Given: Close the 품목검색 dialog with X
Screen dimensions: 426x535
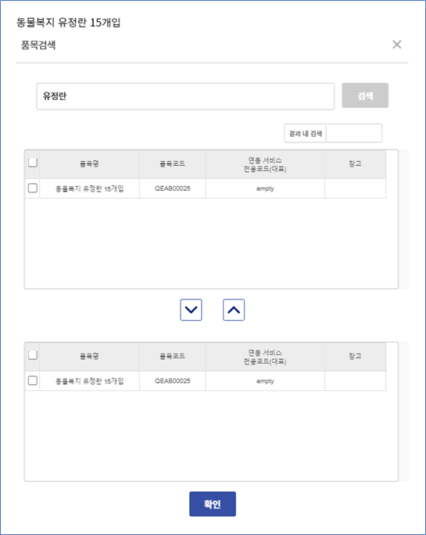Looking at the screenshot, I should [396, 45].
